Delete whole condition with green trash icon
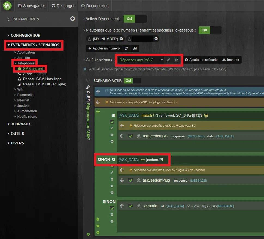 pyautogui.click(x=98, y=219)
